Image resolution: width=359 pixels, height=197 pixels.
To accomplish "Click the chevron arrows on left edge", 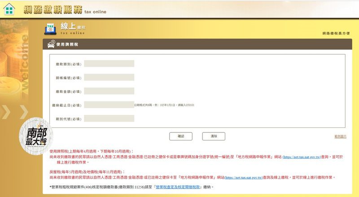I will 14,112.
